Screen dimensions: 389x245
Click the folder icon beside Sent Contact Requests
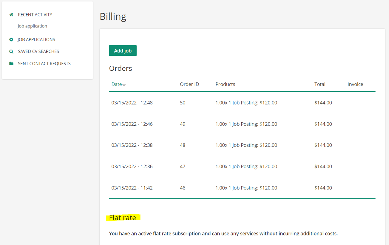[11, 64]
